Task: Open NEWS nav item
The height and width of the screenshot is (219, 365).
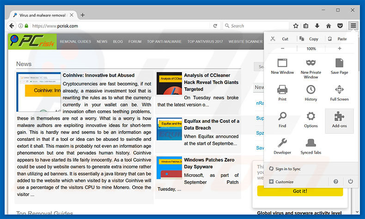Action: coord(102,42)
